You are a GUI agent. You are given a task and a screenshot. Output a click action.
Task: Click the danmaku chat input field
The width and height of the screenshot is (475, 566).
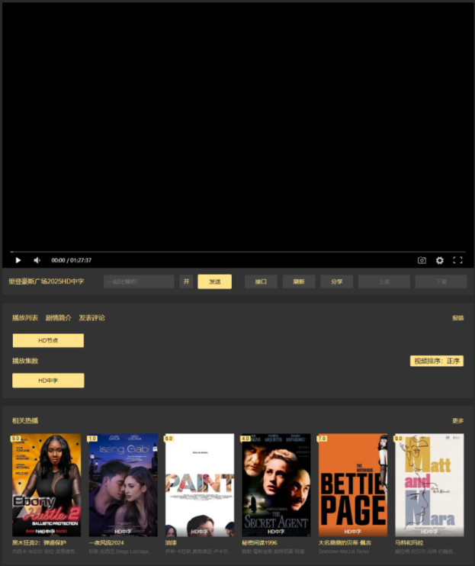[139, 281]
